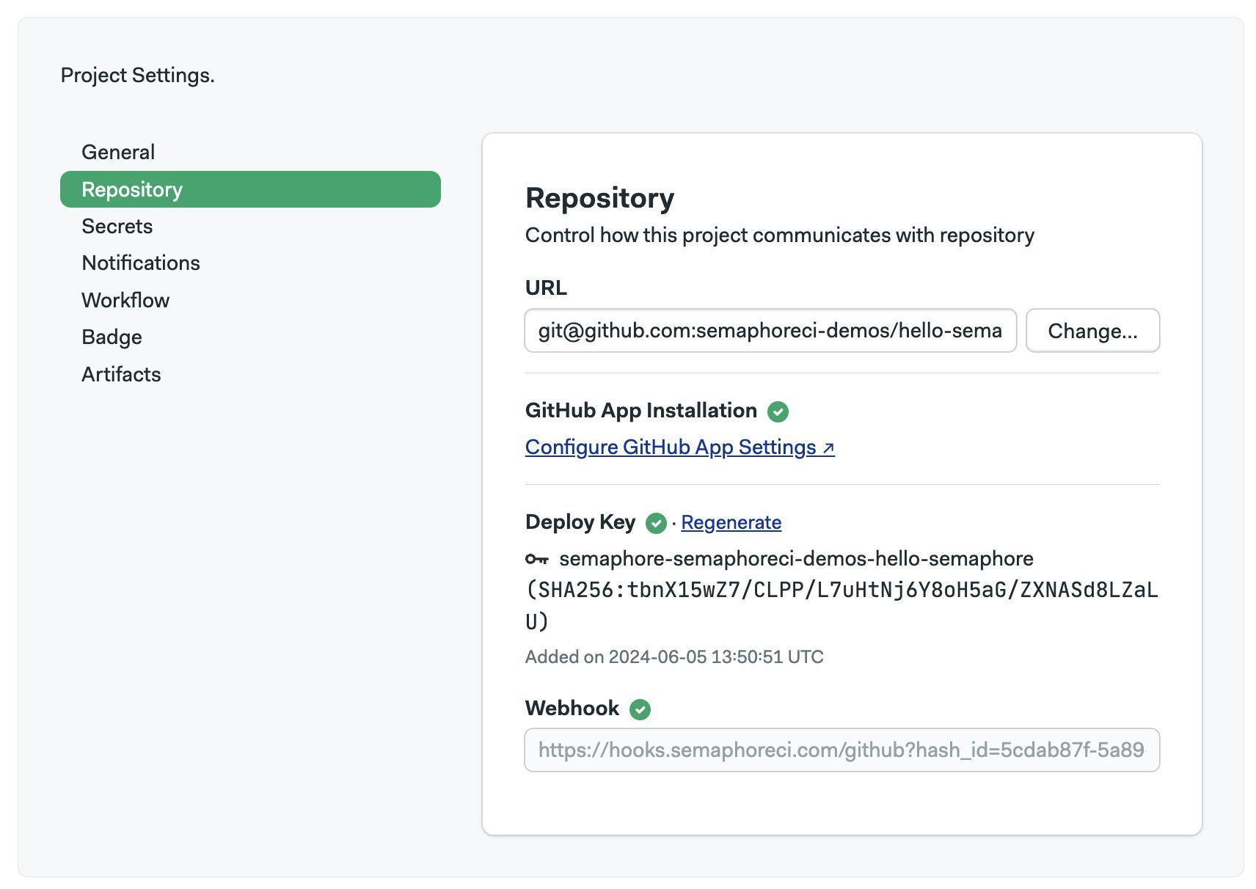The image size is (1256, 889).
Task: Click the 'Webhook' label
Action: pyautogui.click(x=572, y=709)
